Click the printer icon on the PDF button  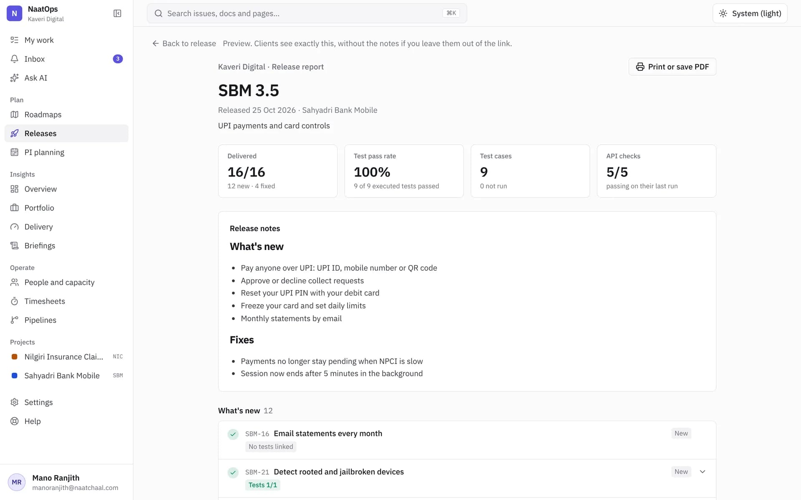(x=640, y=67)
